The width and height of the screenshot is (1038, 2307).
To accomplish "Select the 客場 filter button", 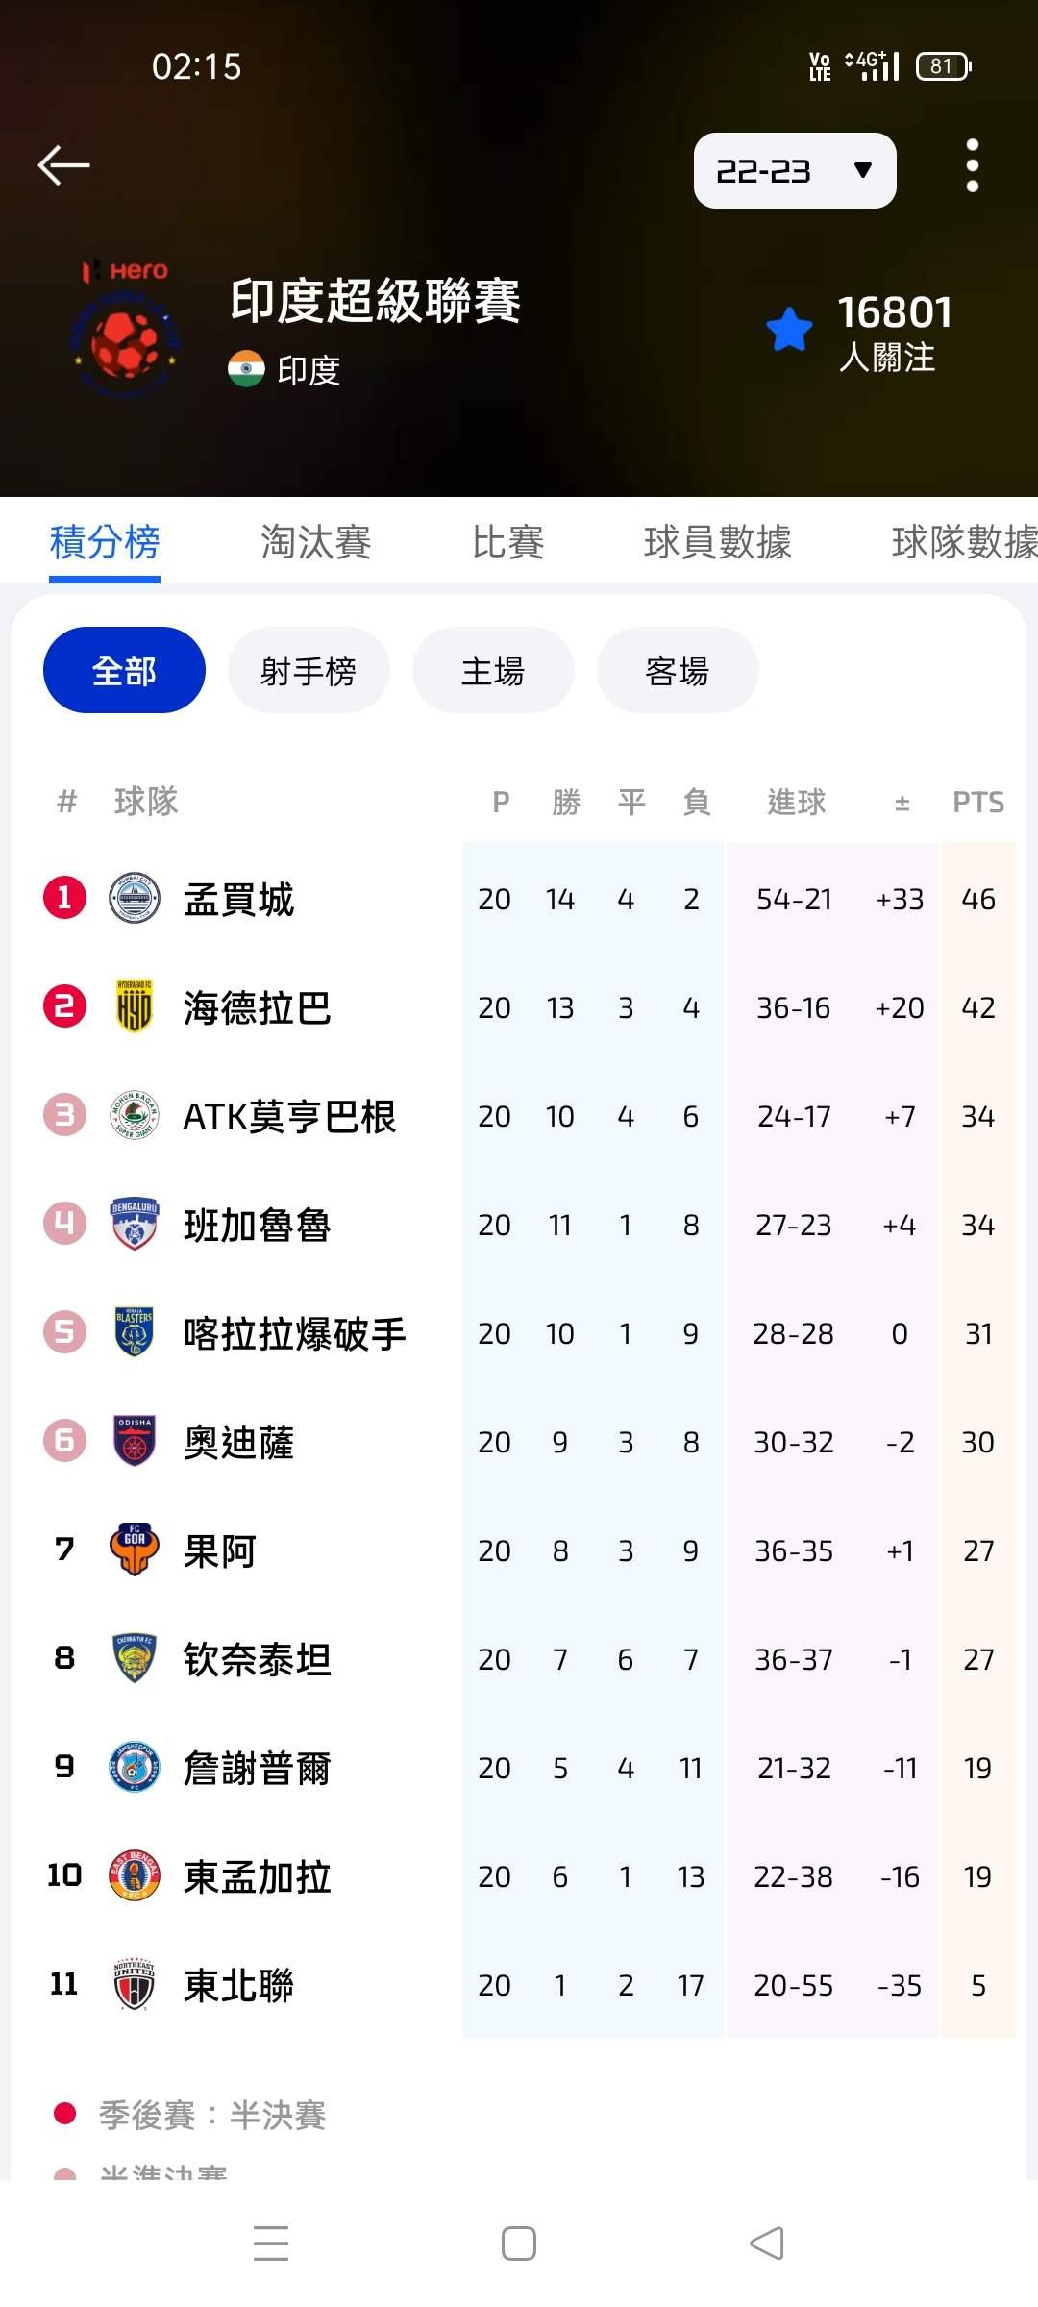I will click(x=678, y=670).
